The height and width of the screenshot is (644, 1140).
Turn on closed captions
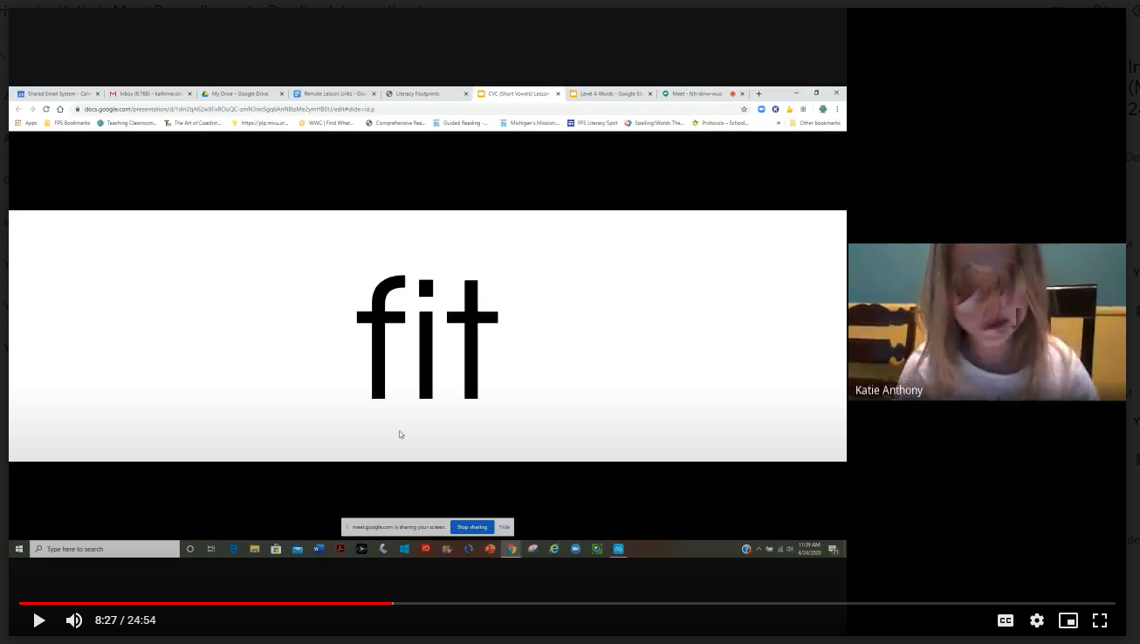1006,620
